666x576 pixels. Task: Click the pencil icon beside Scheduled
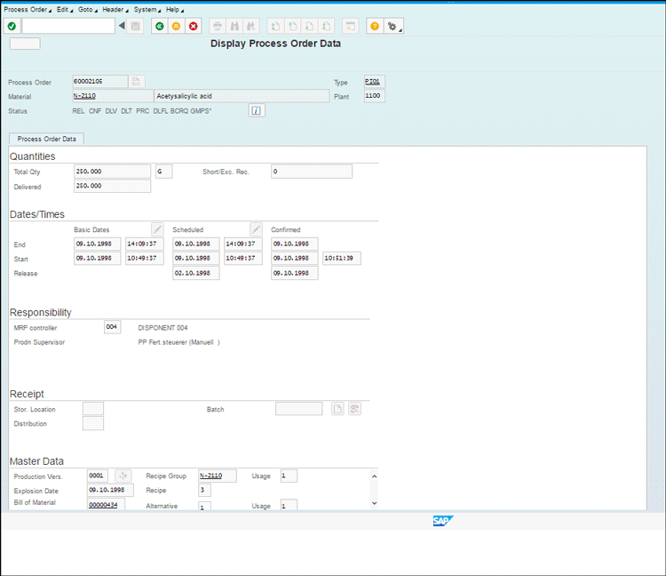point(256,229)
